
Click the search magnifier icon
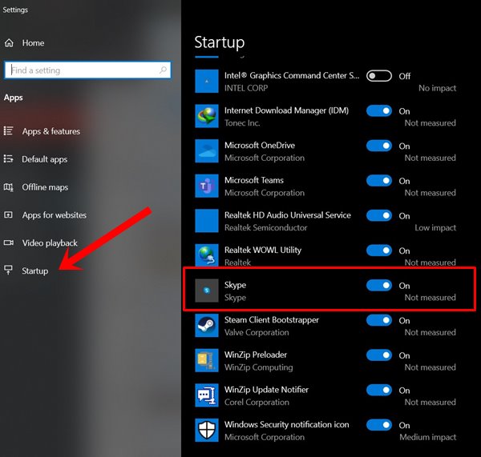164,70
